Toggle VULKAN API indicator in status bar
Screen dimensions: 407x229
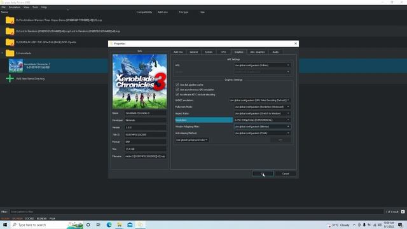(x=5, y=219)
